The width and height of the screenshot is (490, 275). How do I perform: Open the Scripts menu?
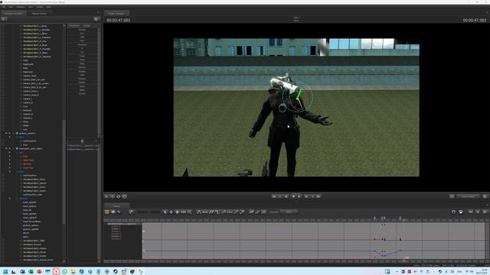[40, 7]
